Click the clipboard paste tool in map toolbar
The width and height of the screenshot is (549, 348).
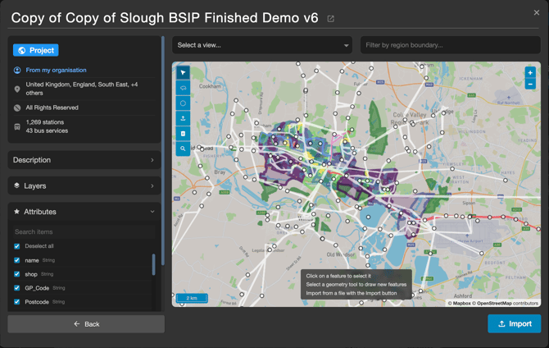click(183, 133)
